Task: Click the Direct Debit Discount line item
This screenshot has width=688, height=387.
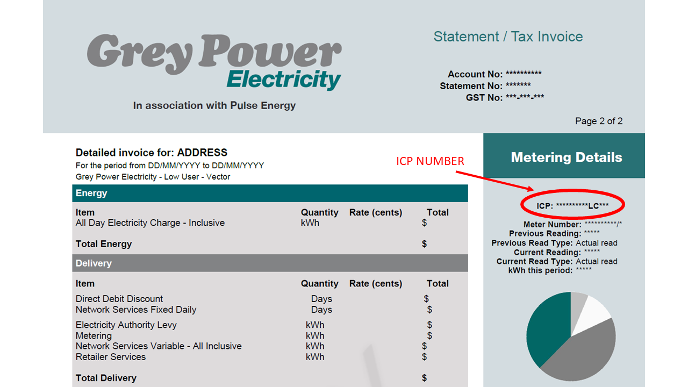Action: coord(119,299)
